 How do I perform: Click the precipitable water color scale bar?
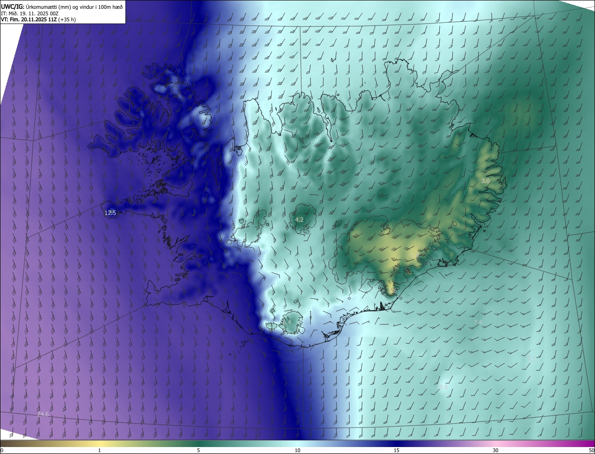tap(297, 443)
